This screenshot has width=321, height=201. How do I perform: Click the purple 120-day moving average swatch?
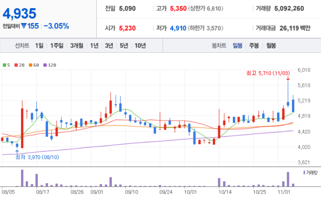tap(45, 65)
